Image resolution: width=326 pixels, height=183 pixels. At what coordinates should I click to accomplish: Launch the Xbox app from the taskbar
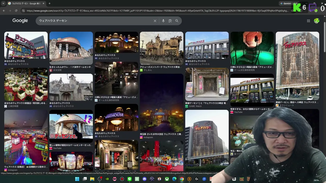click(167, 179)
